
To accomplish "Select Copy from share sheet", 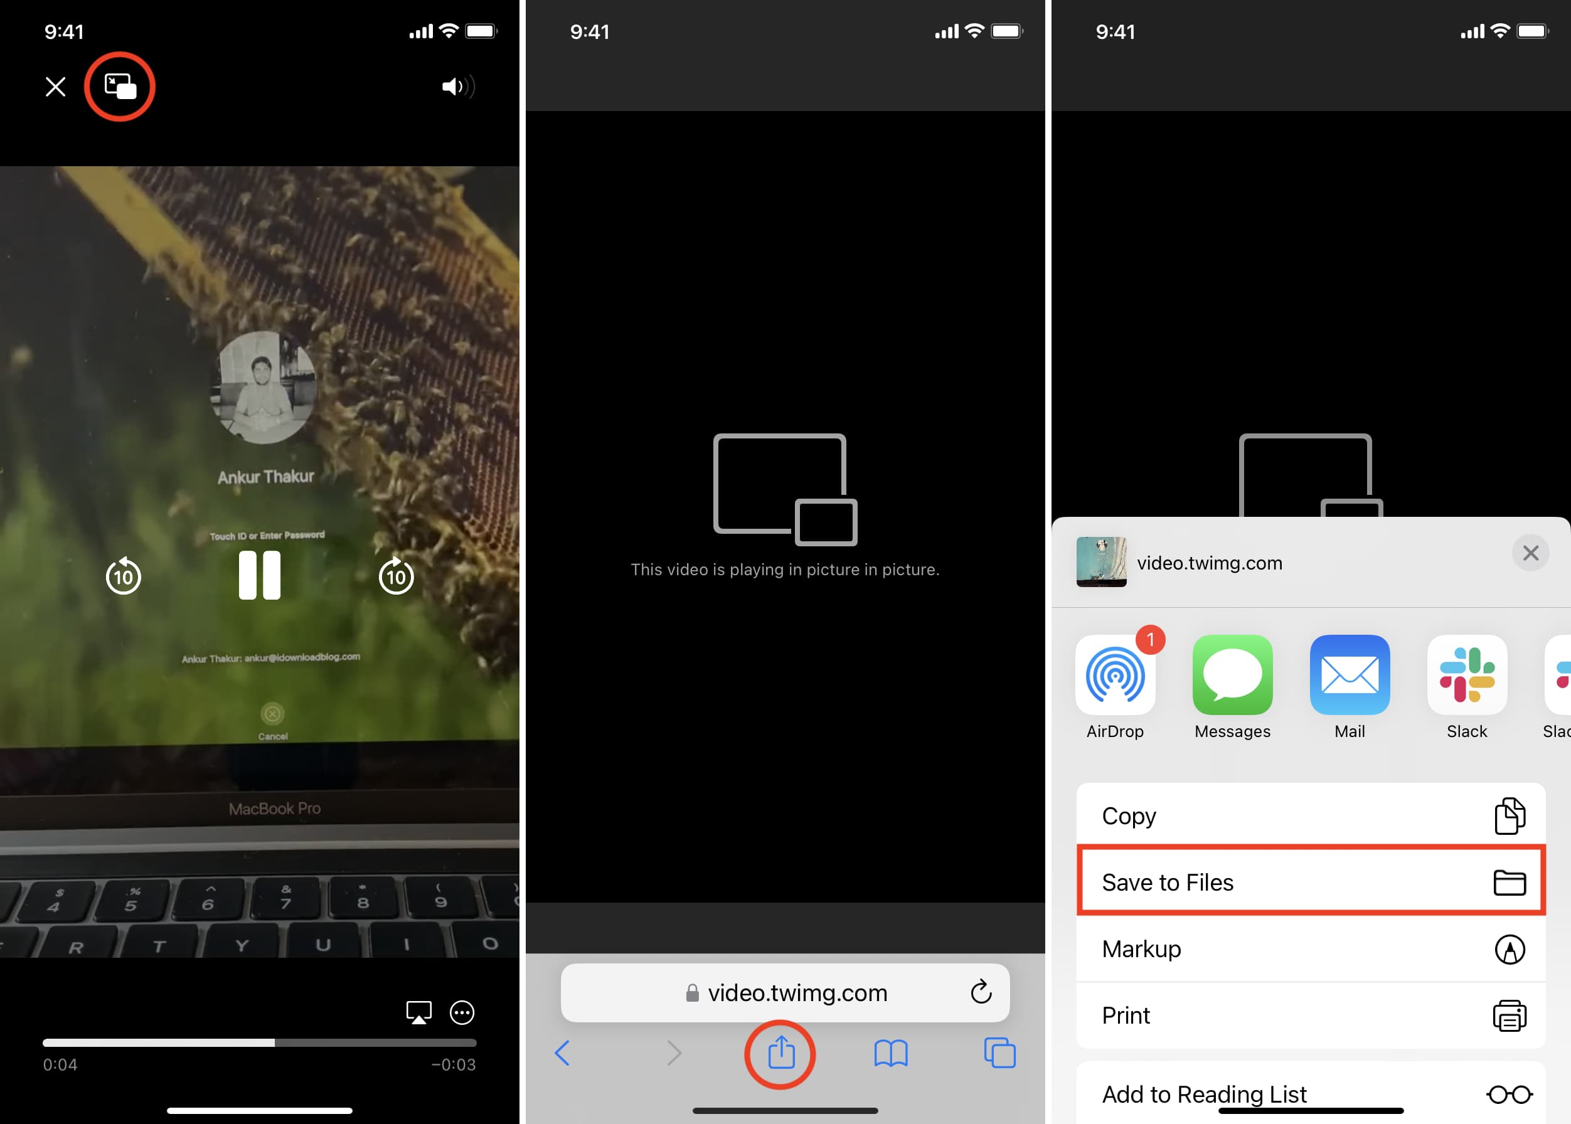I will point(1311,816).
